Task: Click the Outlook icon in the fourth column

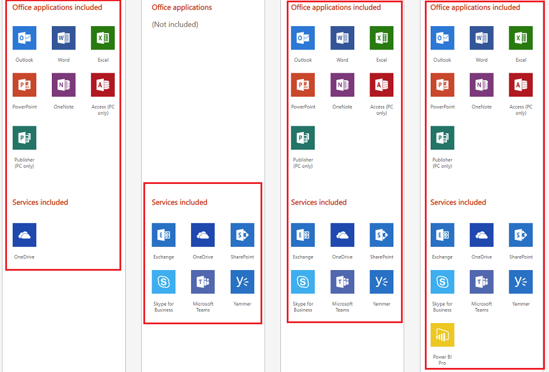Action: (442, 38)
